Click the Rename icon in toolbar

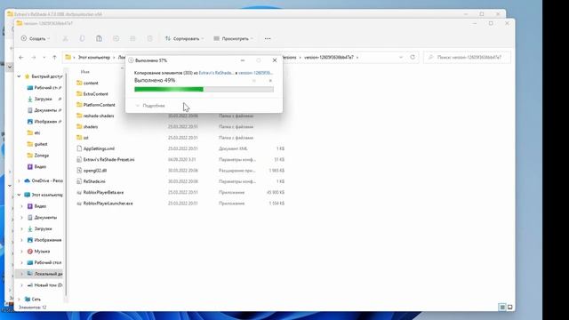116,38
